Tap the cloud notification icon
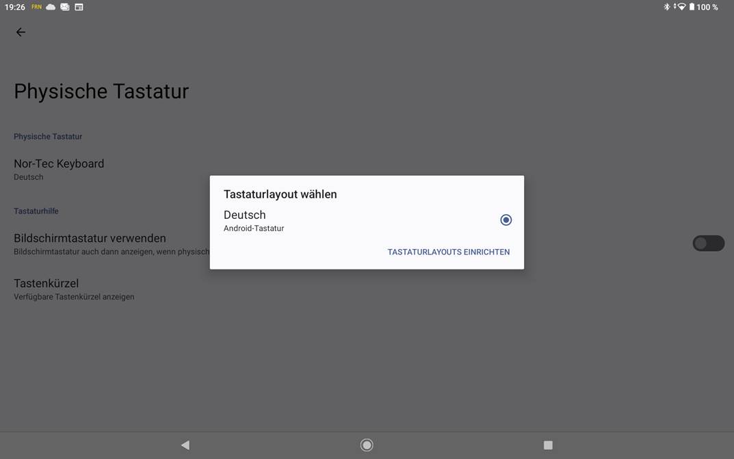Image resolution: width=734 pixels, height=459 pixels. pyautogui.click(x=51, y=7)
